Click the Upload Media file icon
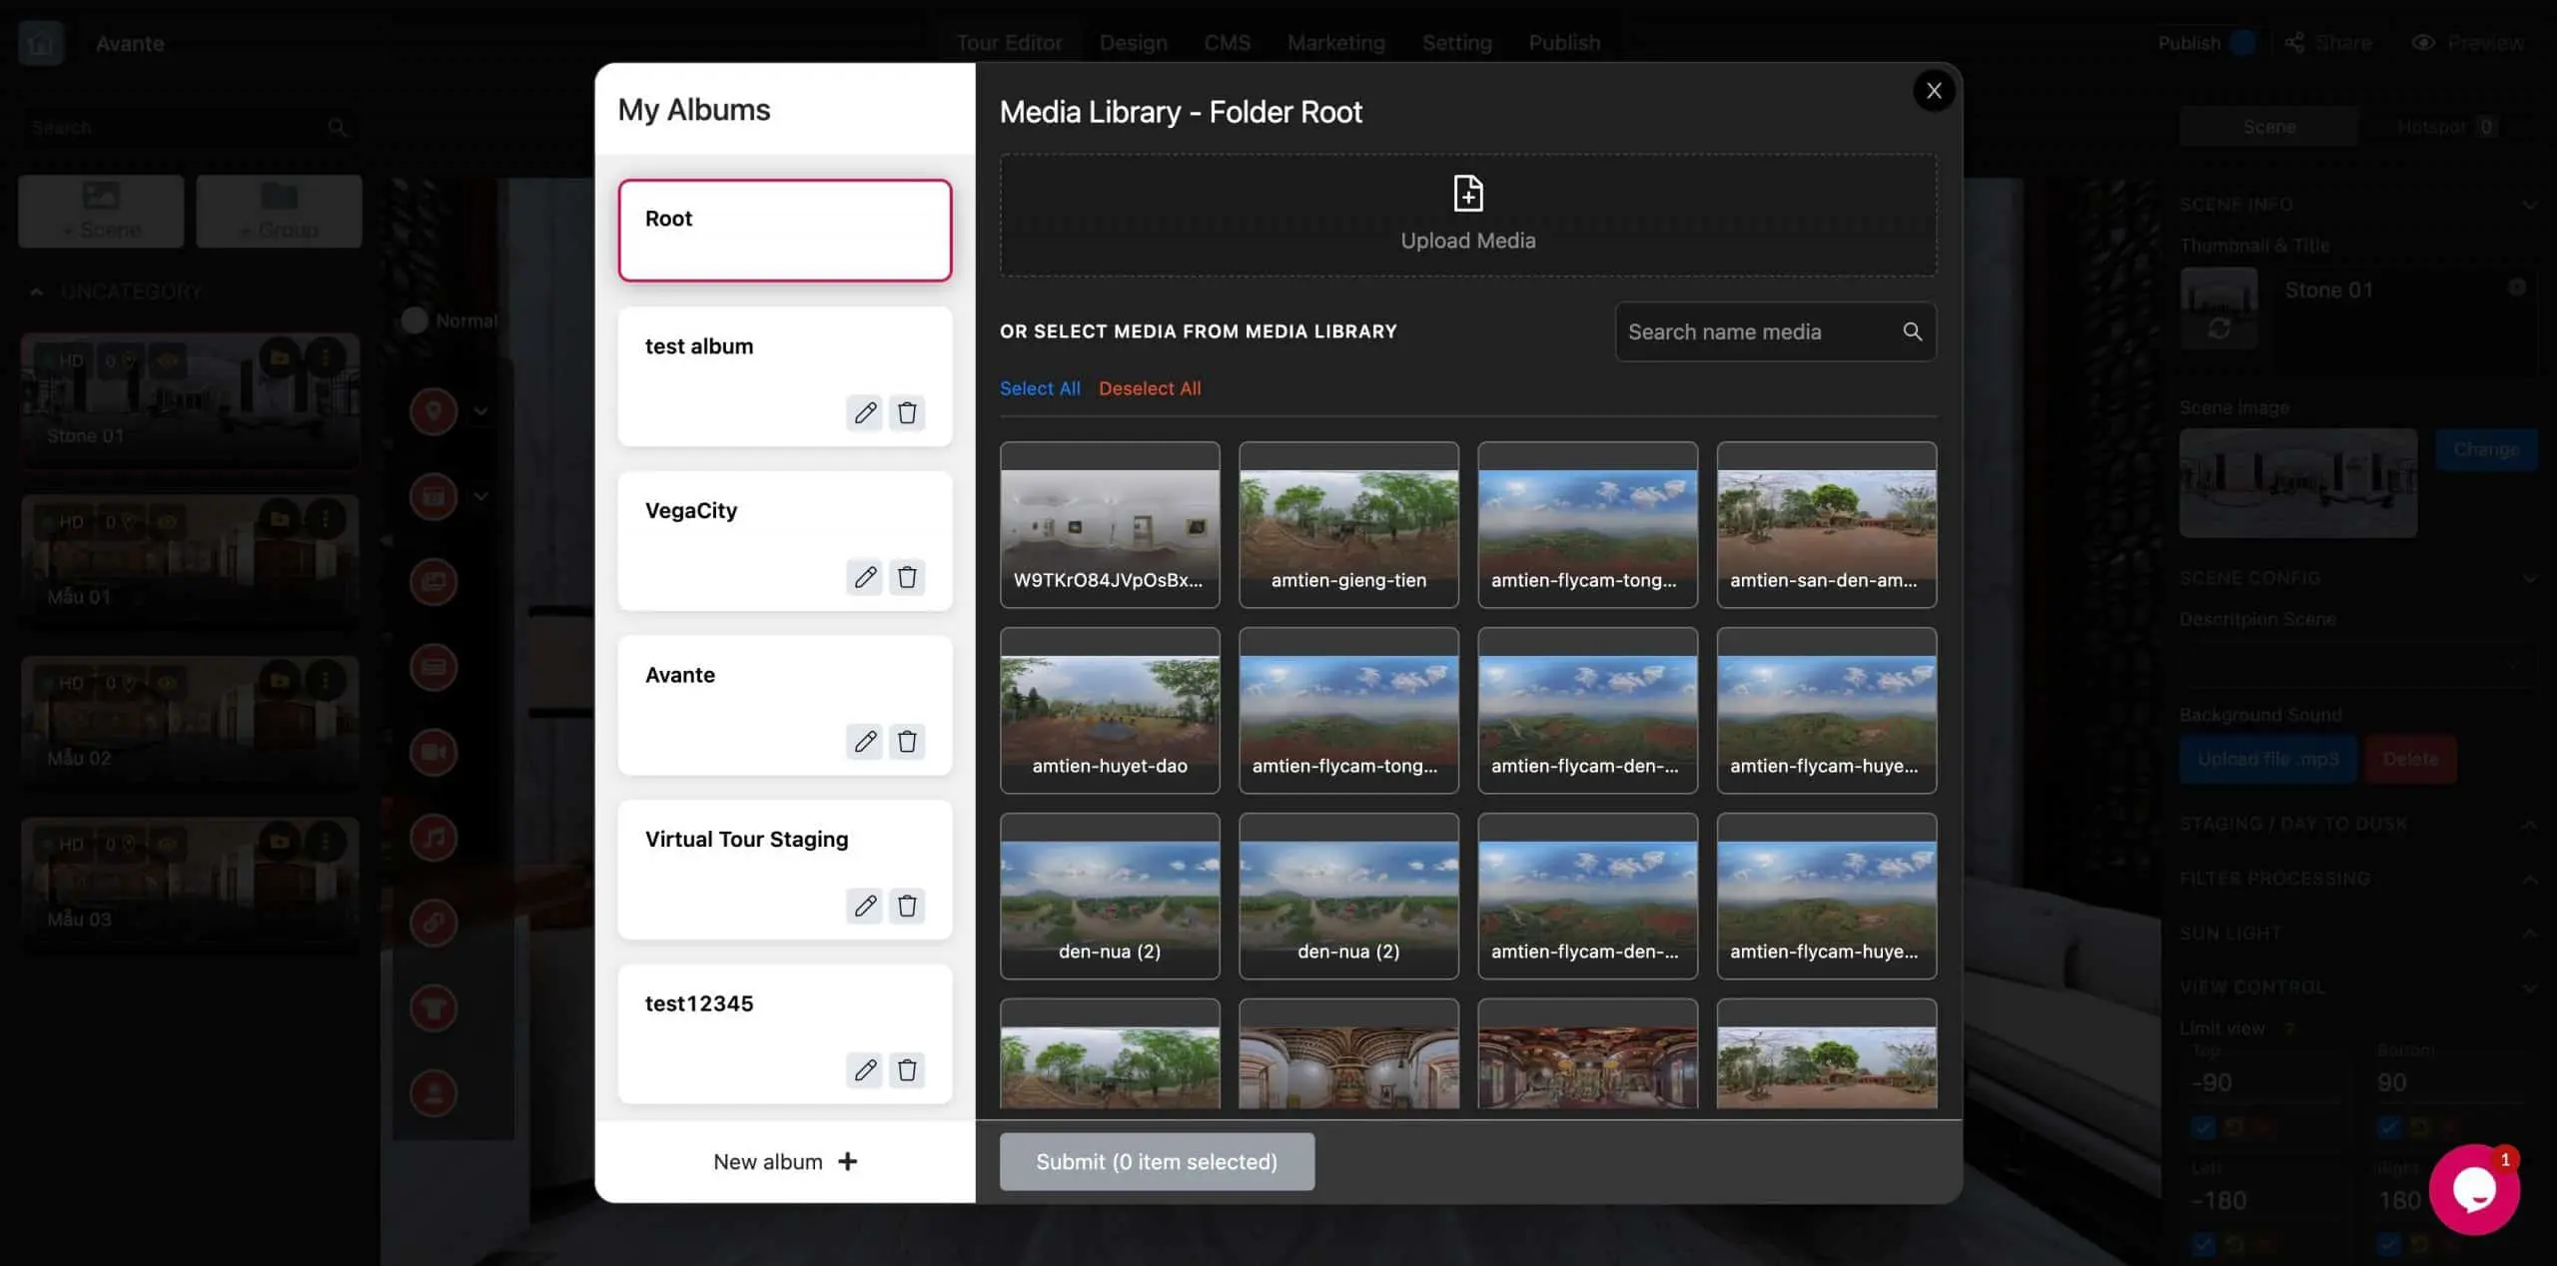This screenshot has height=1266, width=2557. [1467, 194]
